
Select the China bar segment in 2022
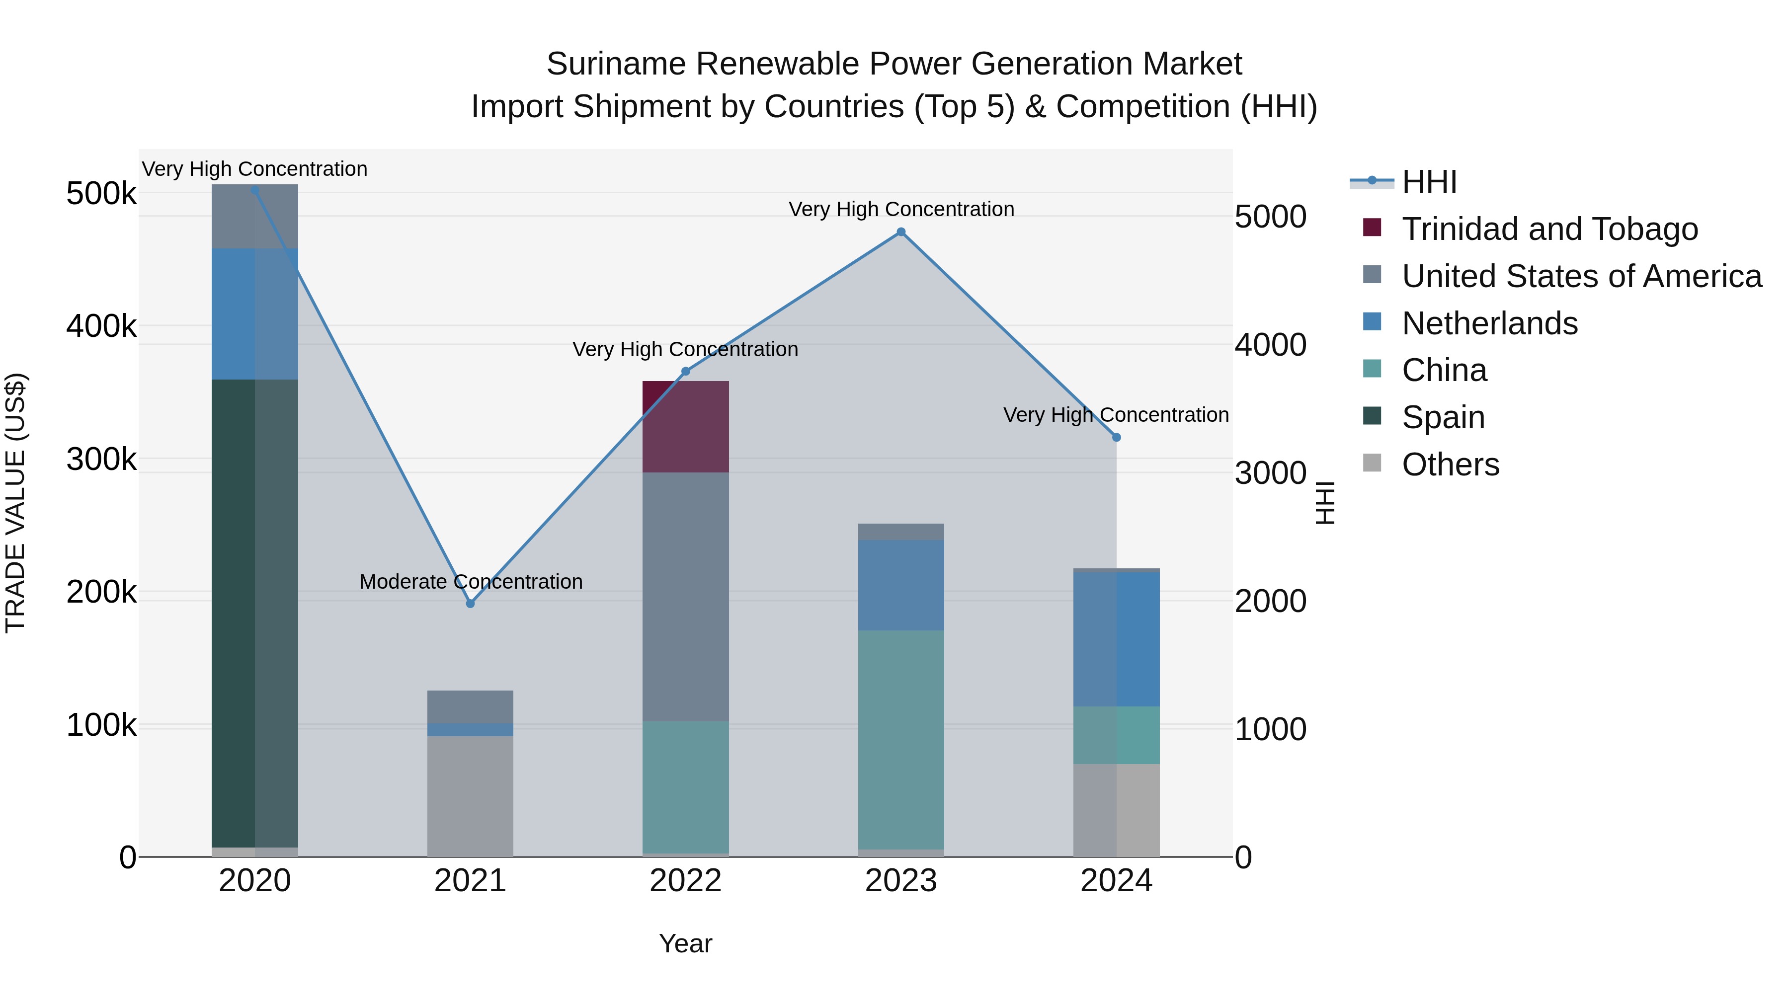click(x=685, y=787)
